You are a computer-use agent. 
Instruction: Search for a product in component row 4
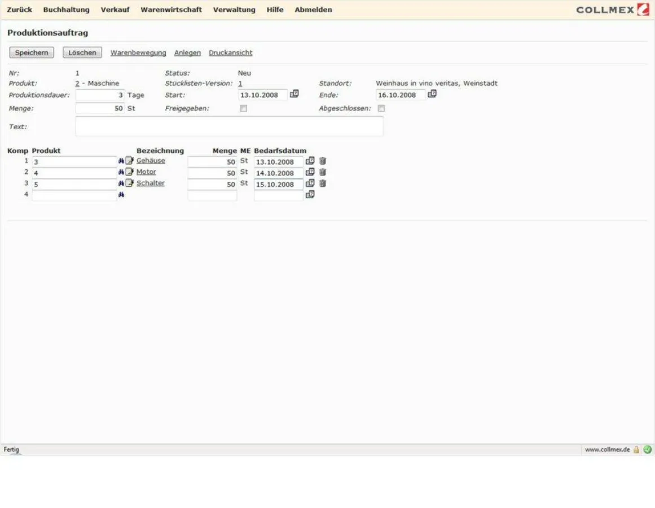tap(122, 194)
